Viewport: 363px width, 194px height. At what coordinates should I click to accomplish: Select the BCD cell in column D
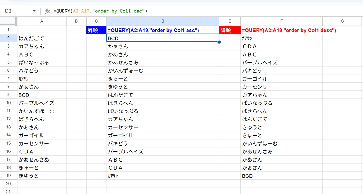tap(163, 38)
